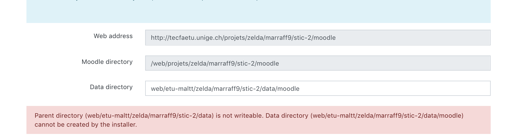Click the light blue info box above the form

(258, 11)
